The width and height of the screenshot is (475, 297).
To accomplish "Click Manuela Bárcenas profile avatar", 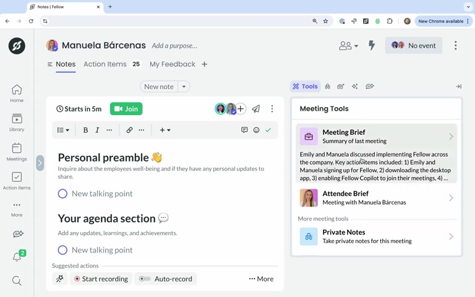I will 52,45.
